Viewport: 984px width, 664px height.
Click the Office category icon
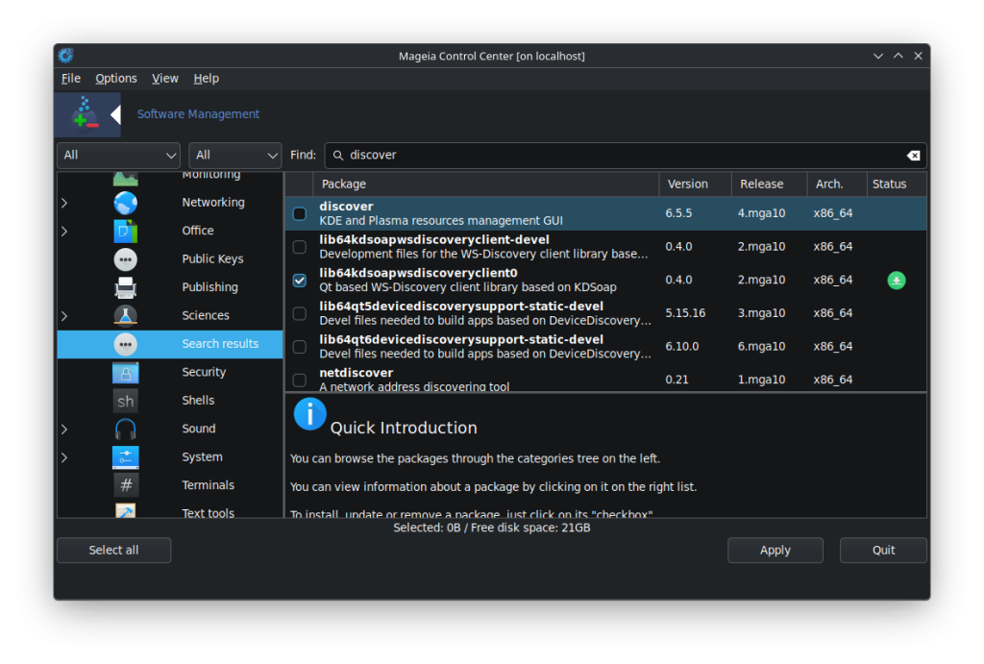click(126, 231)
